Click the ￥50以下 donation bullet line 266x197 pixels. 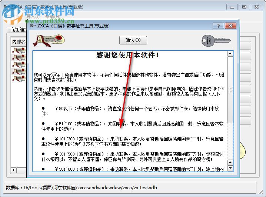coord(130,111)
